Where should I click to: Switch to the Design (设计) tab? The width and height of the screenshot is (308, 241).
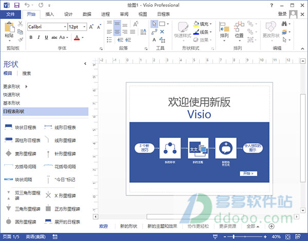coord(68,14)
